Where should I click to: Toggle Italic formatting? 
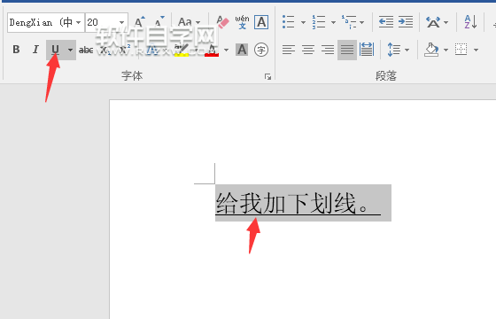(35, 50)
